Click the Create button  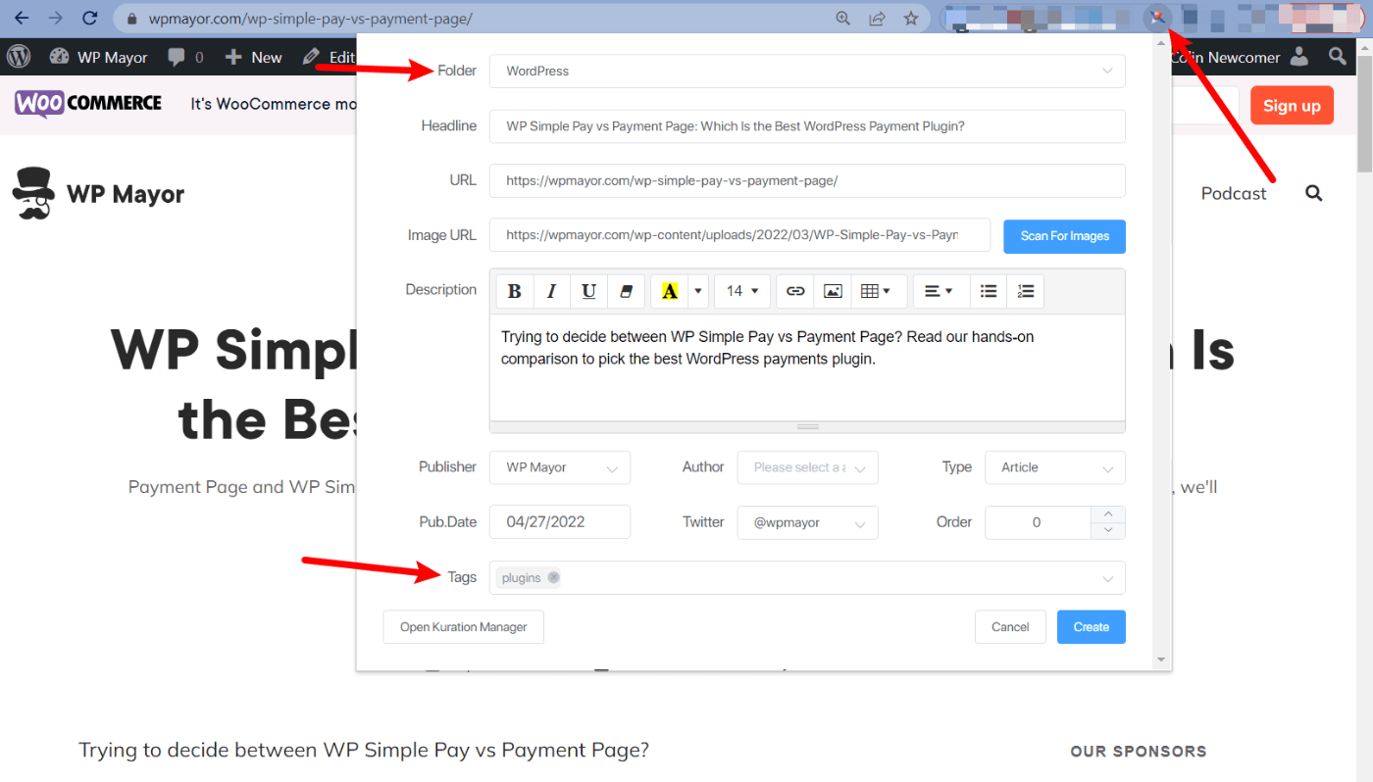pyautogui.click(x=1091, y=627)
